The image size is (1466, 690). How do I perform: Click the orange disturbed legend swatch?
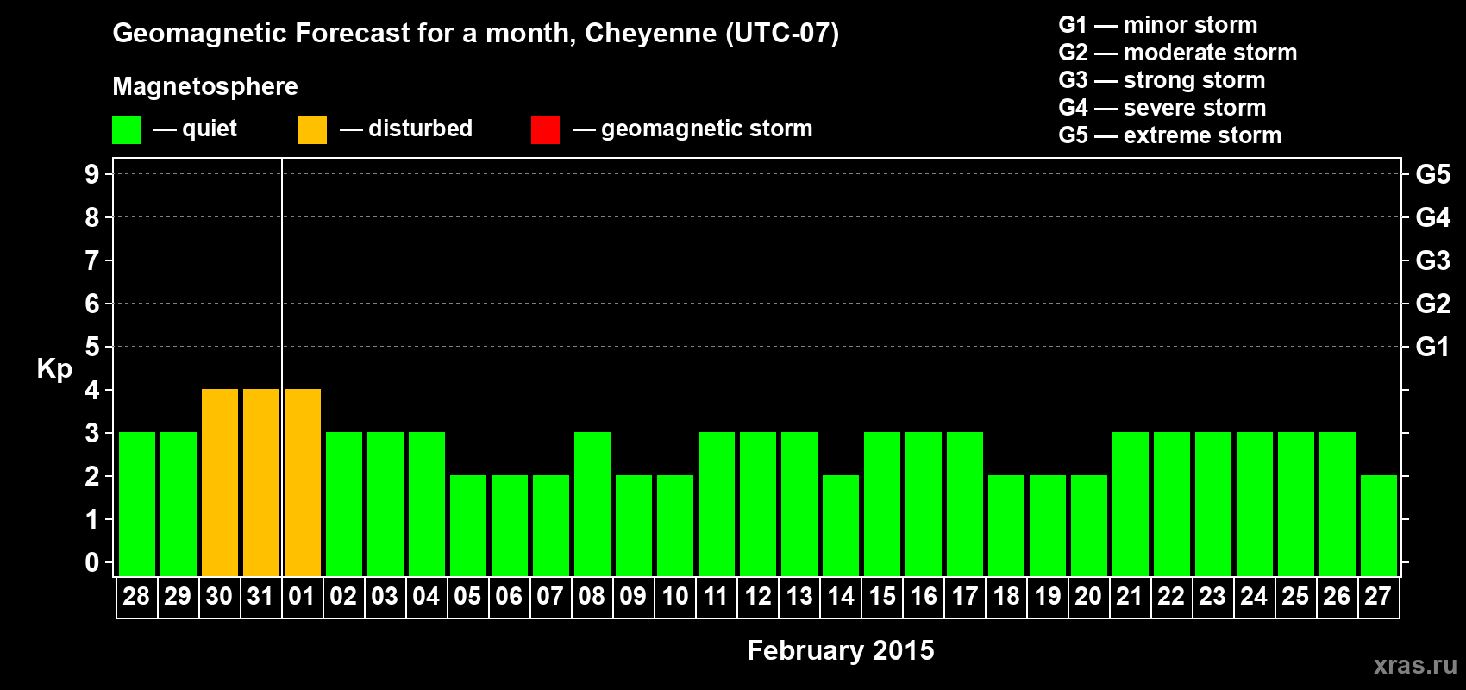[x=312, y=130]
